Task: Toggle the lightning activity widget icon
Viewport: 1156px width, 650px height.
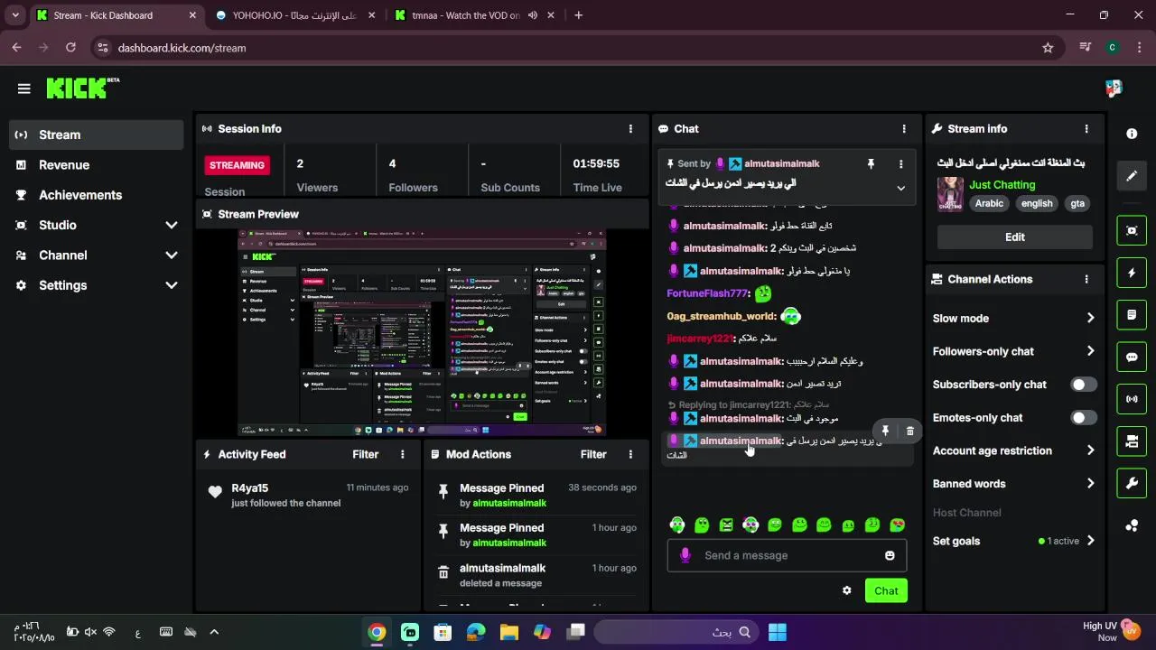Action: (x=1132, y=273)
